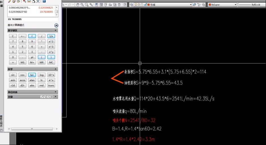Click number 7 on keypad
This screenshot has width=266, height=145.
[x=13, y=41]
